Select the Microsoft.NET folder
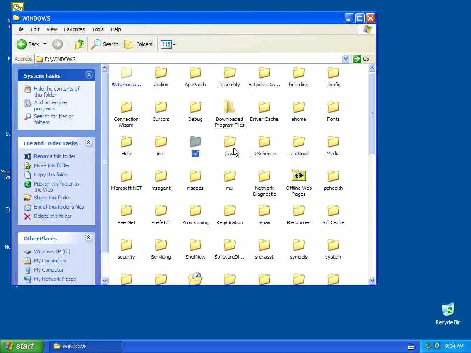Screen dimensions: 471x353 point(126,180)
